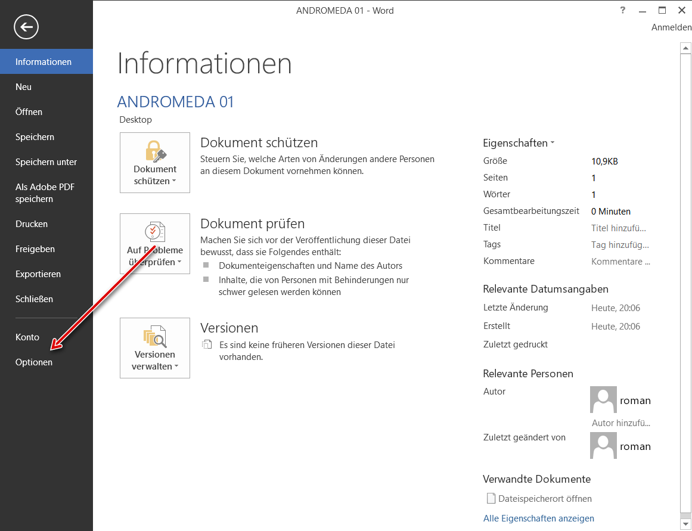The width and height of the screenshot is (692, 531).
Task: Click Dateispeicherort öffnen link
Action: 545,499
